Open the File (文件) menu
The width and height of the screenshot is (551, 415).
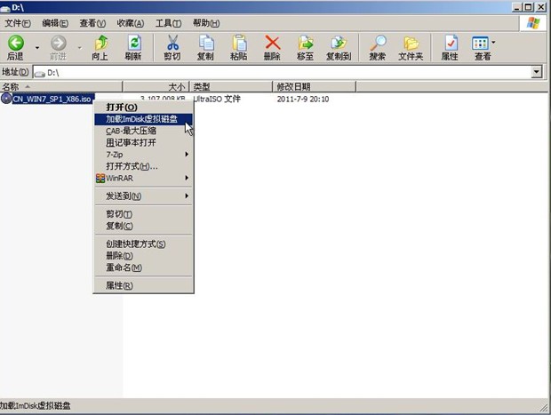tap(18, 23)
